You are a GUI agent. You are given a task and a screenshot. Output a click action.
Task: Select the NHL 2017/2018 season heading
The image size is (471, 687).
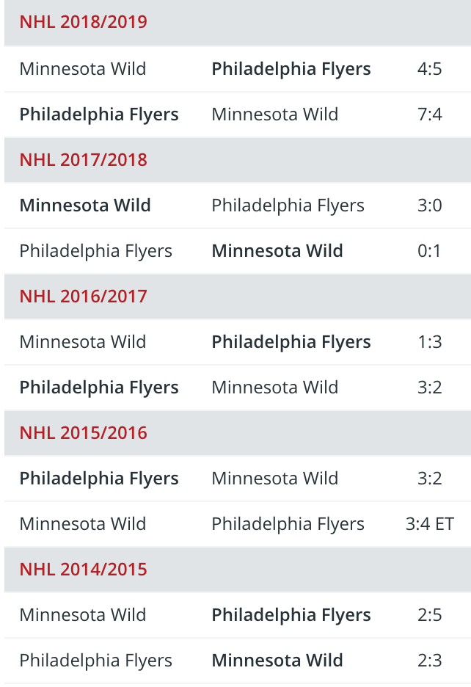pyautogui.click(x=83, y=159)
